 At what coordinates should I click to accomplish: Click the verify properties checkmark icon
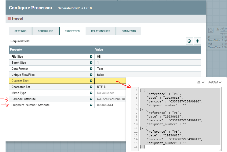coord(189,41)
